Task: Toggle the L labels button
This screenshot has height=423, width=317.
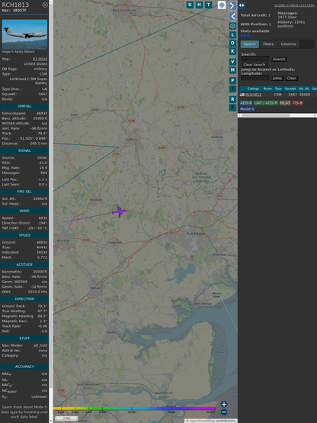Action: [232, 35]
